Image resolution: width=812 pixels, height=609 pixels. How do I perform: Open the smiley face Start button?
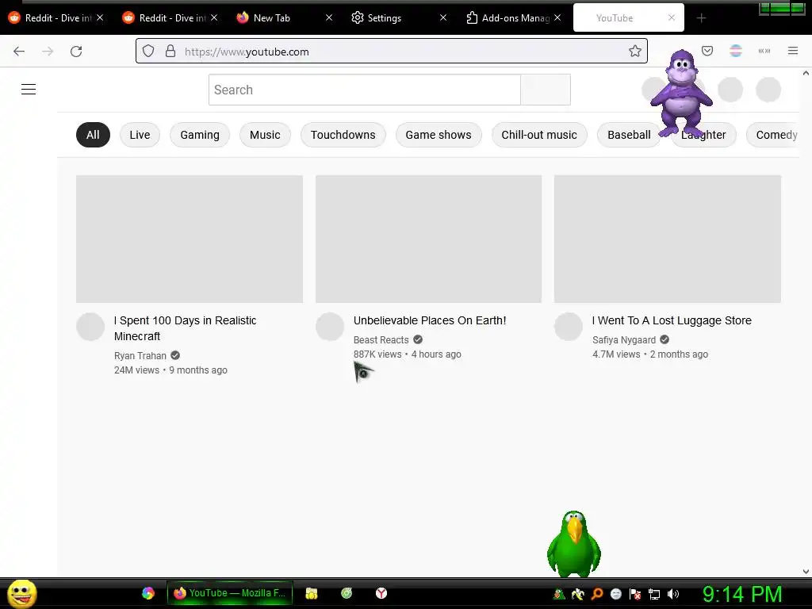click(21, 593)
